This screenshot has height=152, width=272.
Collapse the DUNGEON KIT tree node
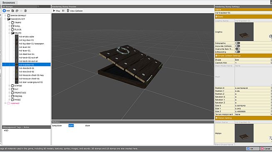[5, 19]
